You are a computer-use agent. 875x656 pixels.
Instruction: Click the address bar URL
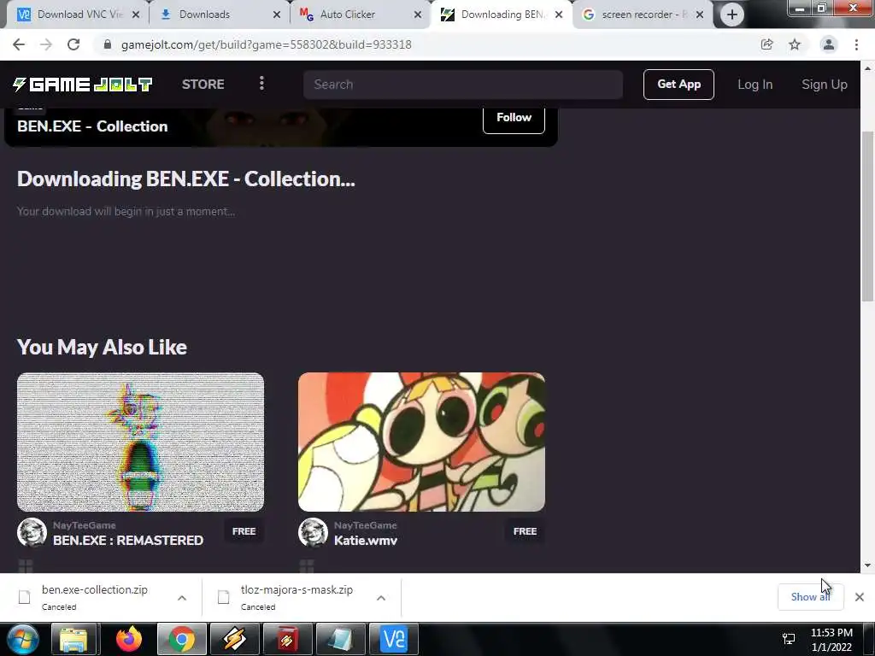[x=267, y=44]
